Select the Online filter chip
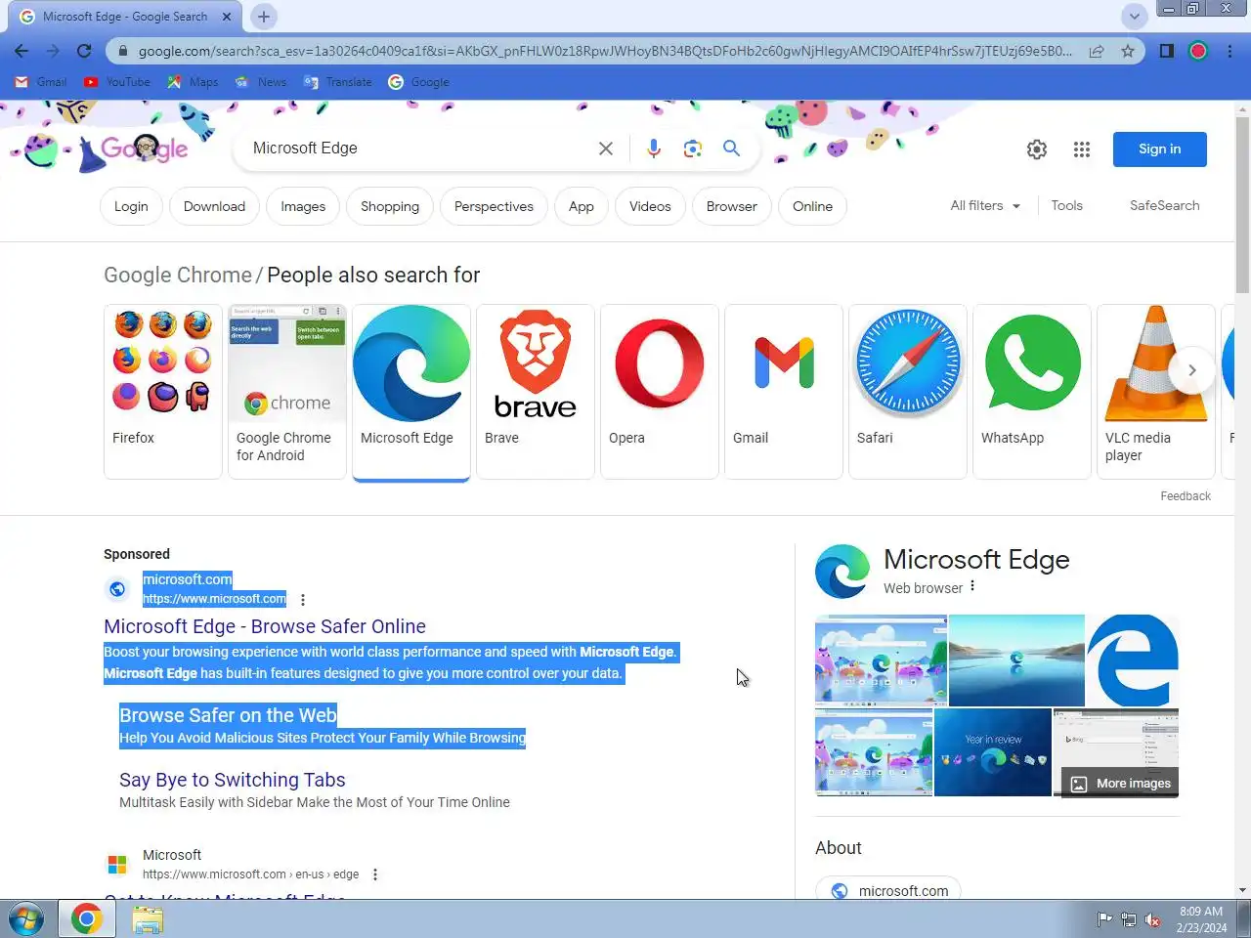This screenshot has width=1251, height=938. pyautogui.click(x=813, y=206)
